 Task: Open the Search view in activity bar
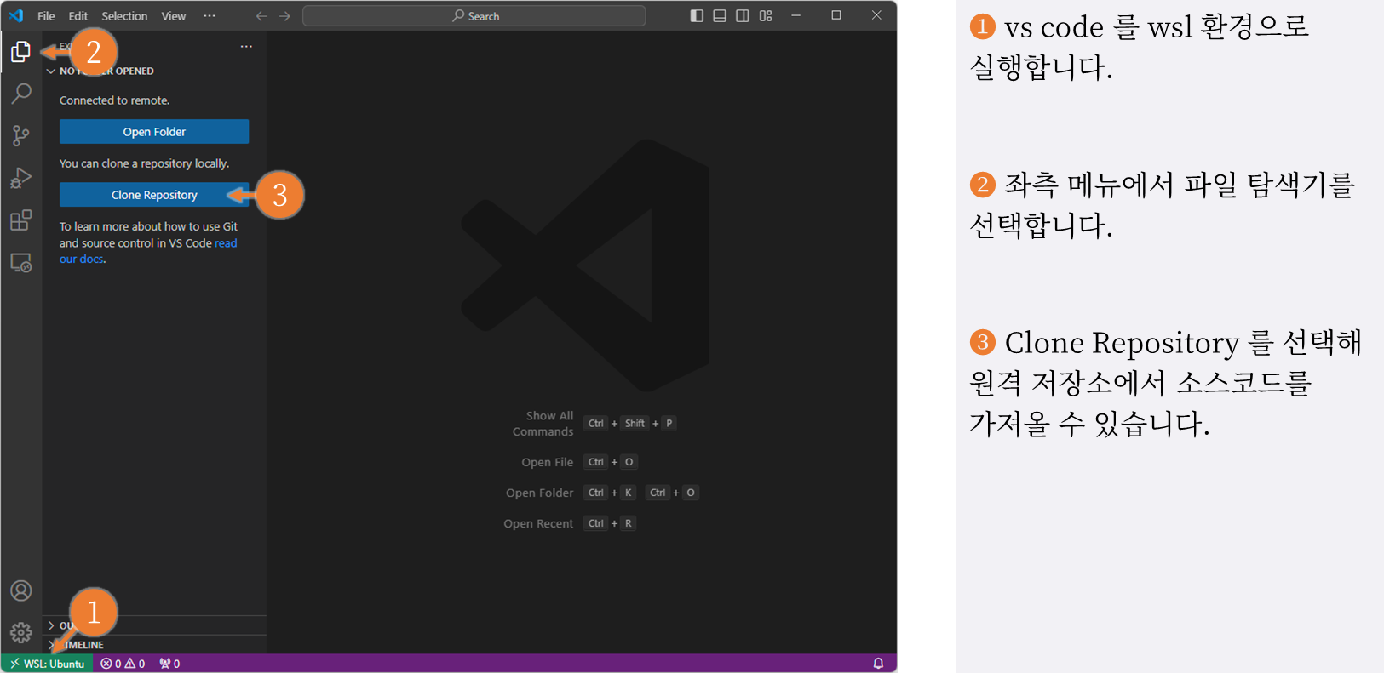tap(20, 93)
